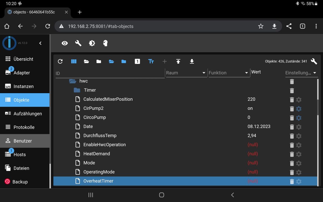323x202 pixels.
Task: Click the add new object plus icon
Action: [x=165, y=61]
